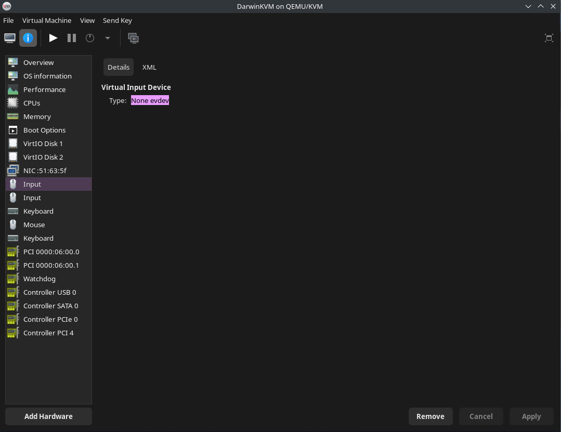Power on the virtual machine
Image resolution: width=561 pixels, height=432 pixels.
coord(53,38)
